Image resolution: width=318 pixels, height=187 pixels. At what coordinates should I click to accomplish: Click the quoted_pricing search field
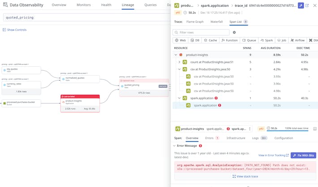point(87,17)
